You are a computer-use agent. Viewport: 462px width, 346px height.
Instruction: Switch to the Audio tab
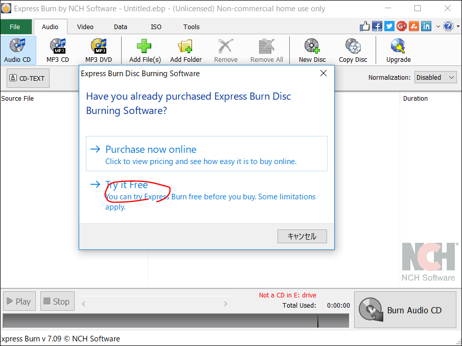point(50,27)
